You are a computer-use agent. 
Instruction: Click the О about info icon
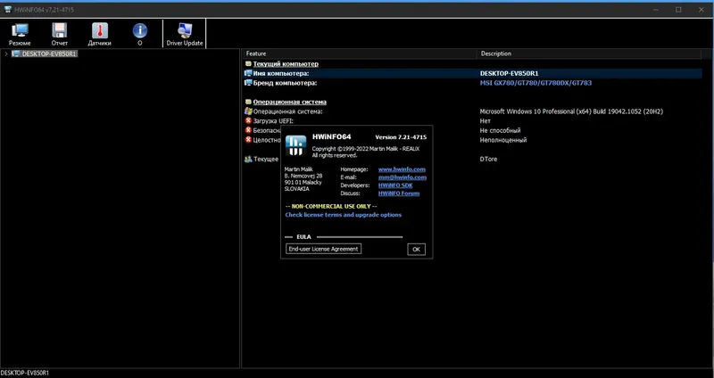tap(140, 34)
